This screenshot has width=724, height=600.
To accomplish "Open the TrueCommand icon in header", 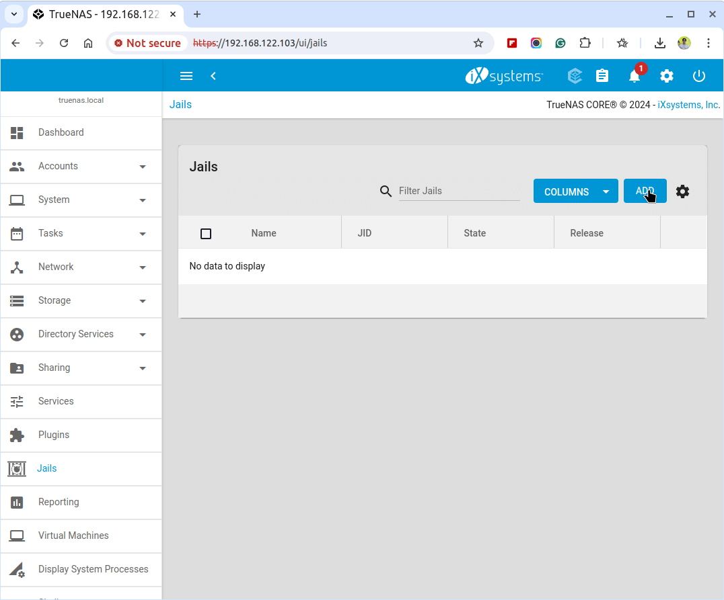I will tap(575, 76).
